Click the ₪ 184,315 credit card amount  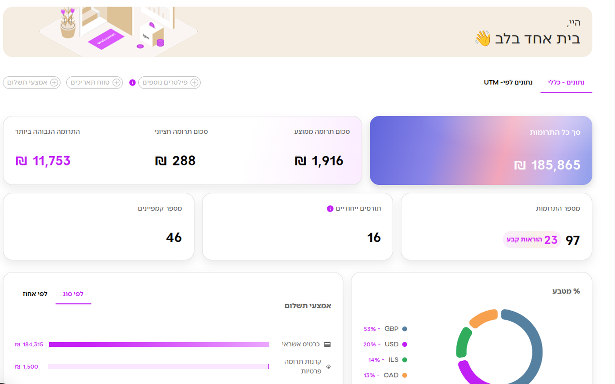tap(29, 345)
